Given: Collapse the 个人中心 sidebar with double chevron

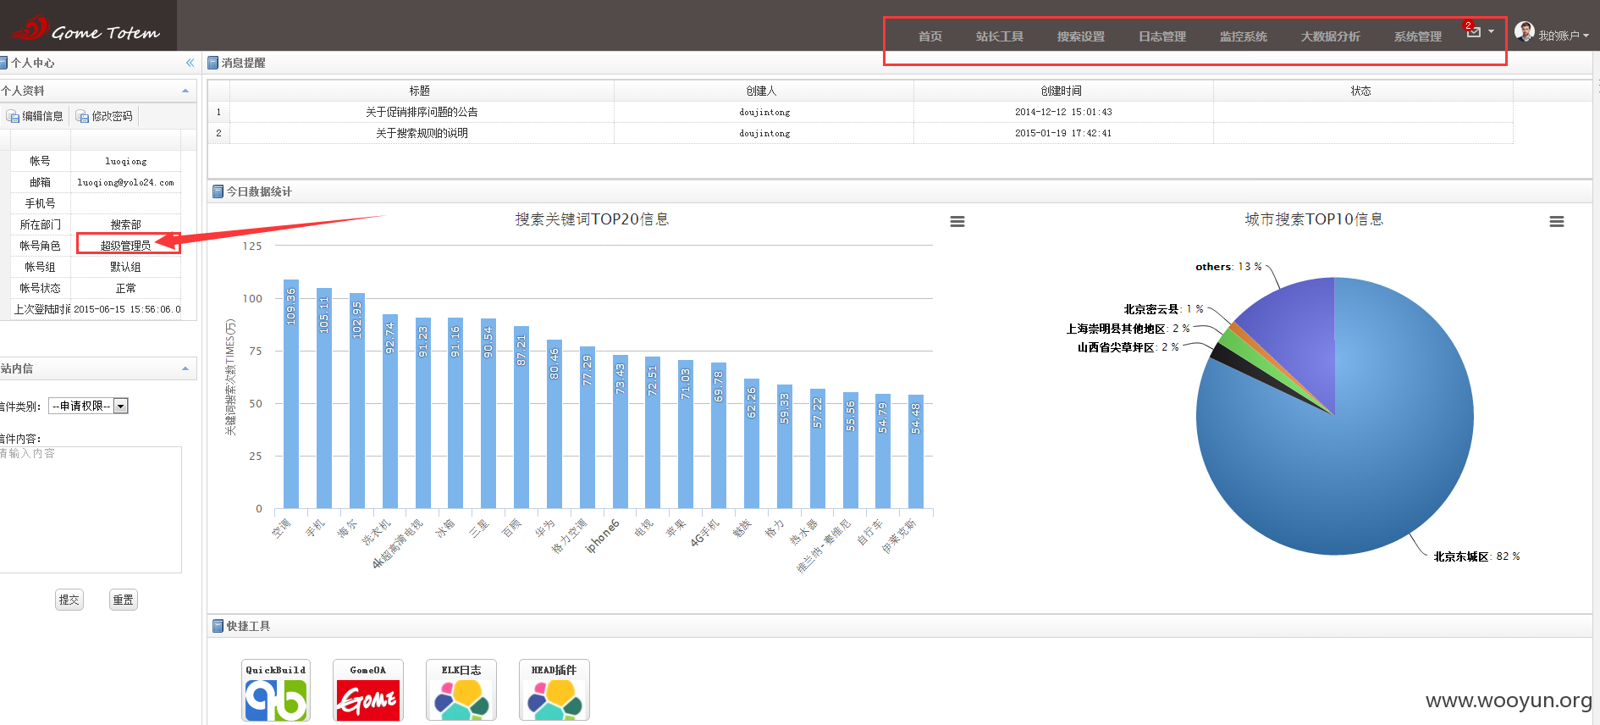Looking at the screenshot, I should 190,63.
